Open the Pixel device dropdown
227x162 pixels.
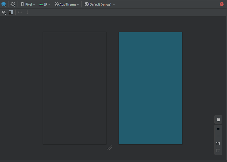(x=28, y=5)
